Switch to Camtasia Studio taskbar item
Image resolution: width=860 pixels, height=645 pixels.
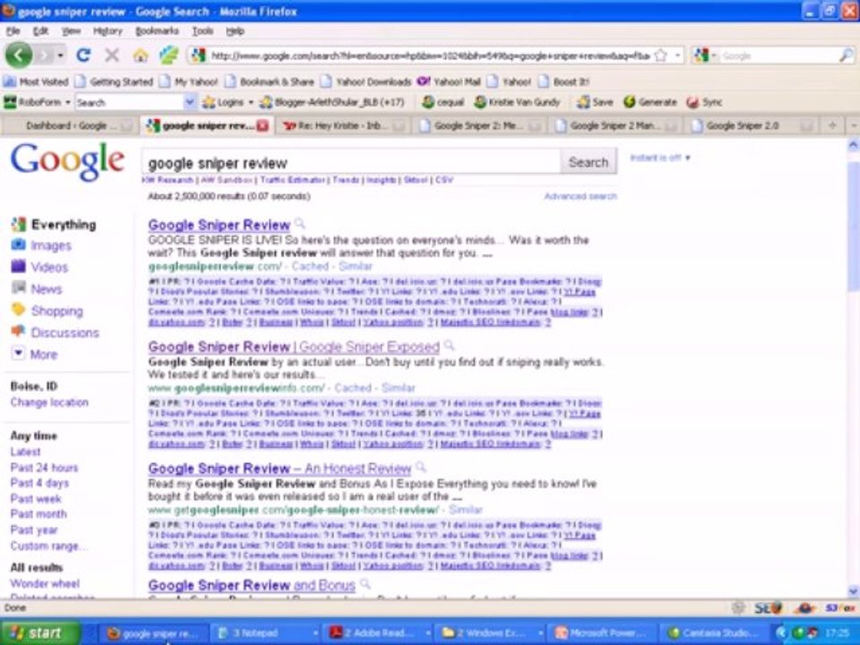pyautogui.click(x=716, y=633)
